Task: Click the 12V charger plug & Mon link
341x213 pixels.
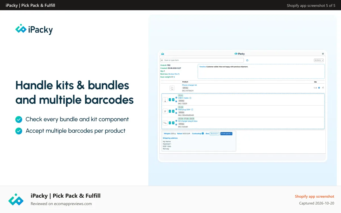Action: point(188,121)
